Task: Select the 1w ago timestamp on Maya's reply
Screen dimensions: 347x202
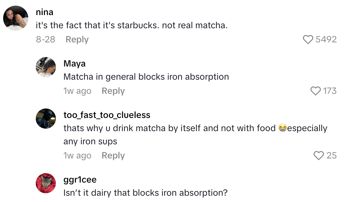Action: 77,91
